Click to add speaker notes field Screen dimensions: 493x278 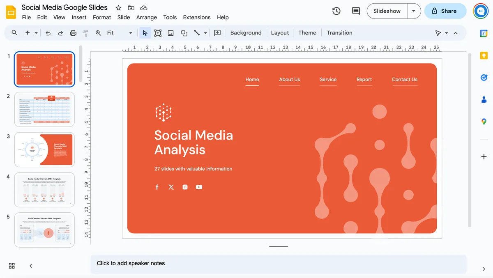279,264
